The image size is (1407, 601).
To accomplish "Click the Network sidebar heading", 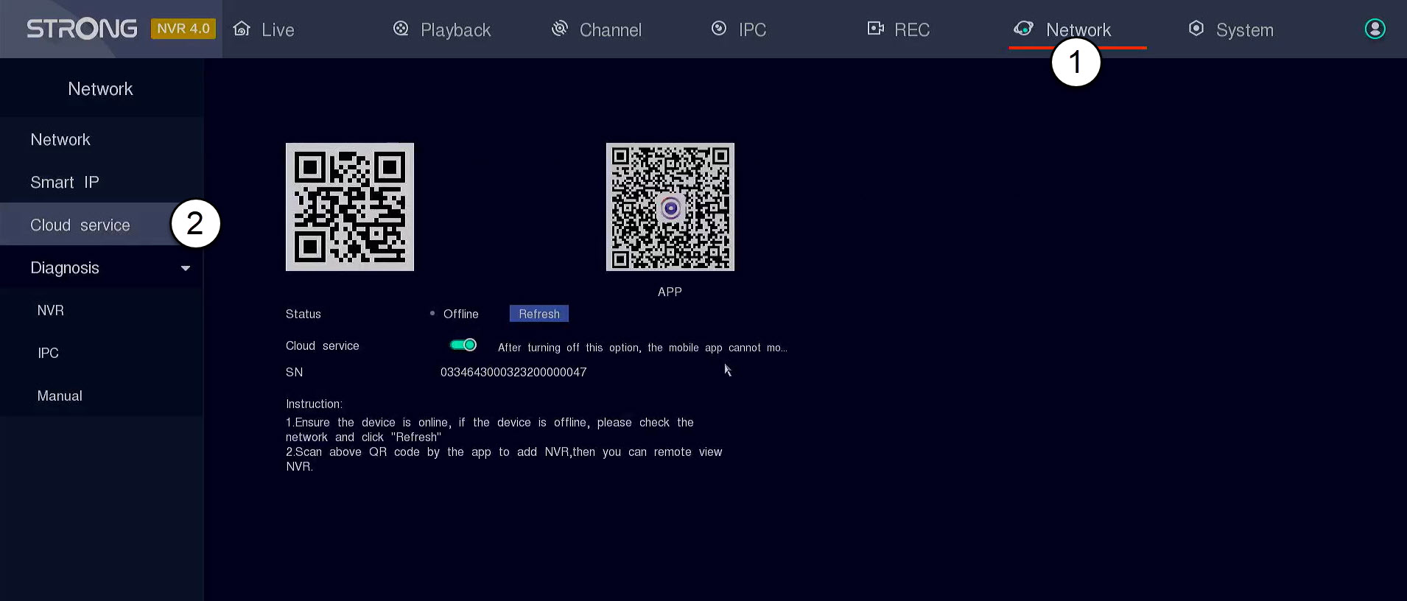I will point(100,89).
